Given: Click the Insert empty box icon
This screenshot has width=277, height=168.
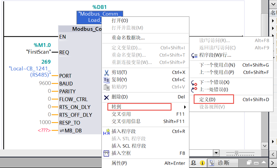Looking at the screenshot, I should 106,153.
